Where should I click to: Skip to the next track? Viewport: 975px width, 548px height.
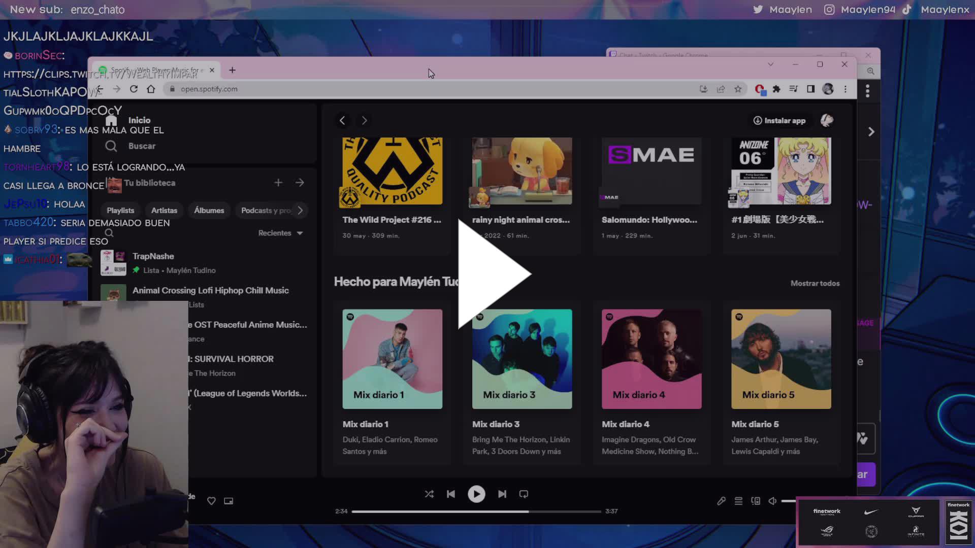pos(502,494)
